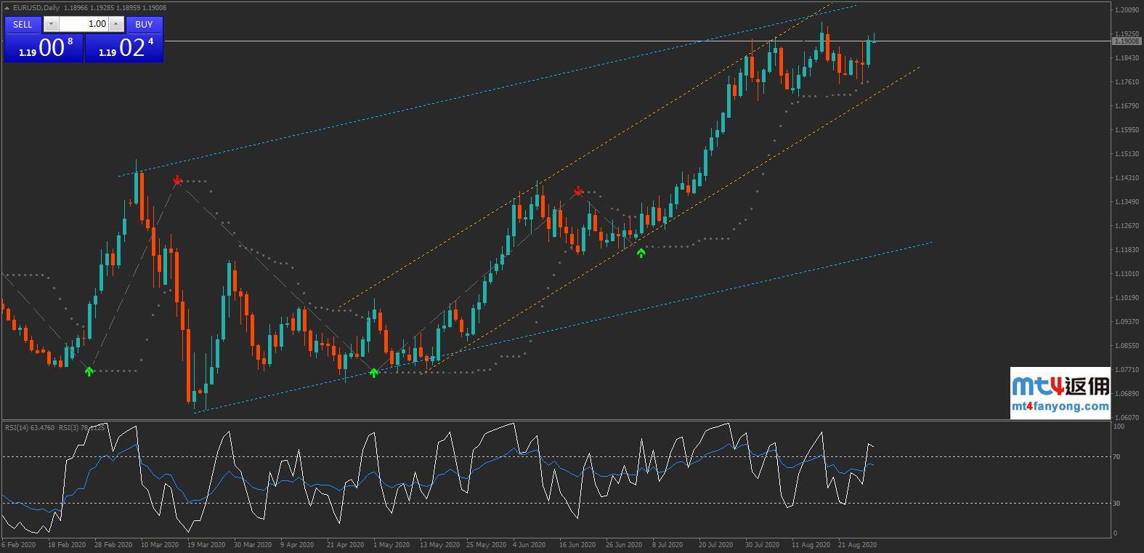This screenshot has height=553, width=1144.
Task: Click the 1.19008 sell price tile
Action: tap(44, 48)
